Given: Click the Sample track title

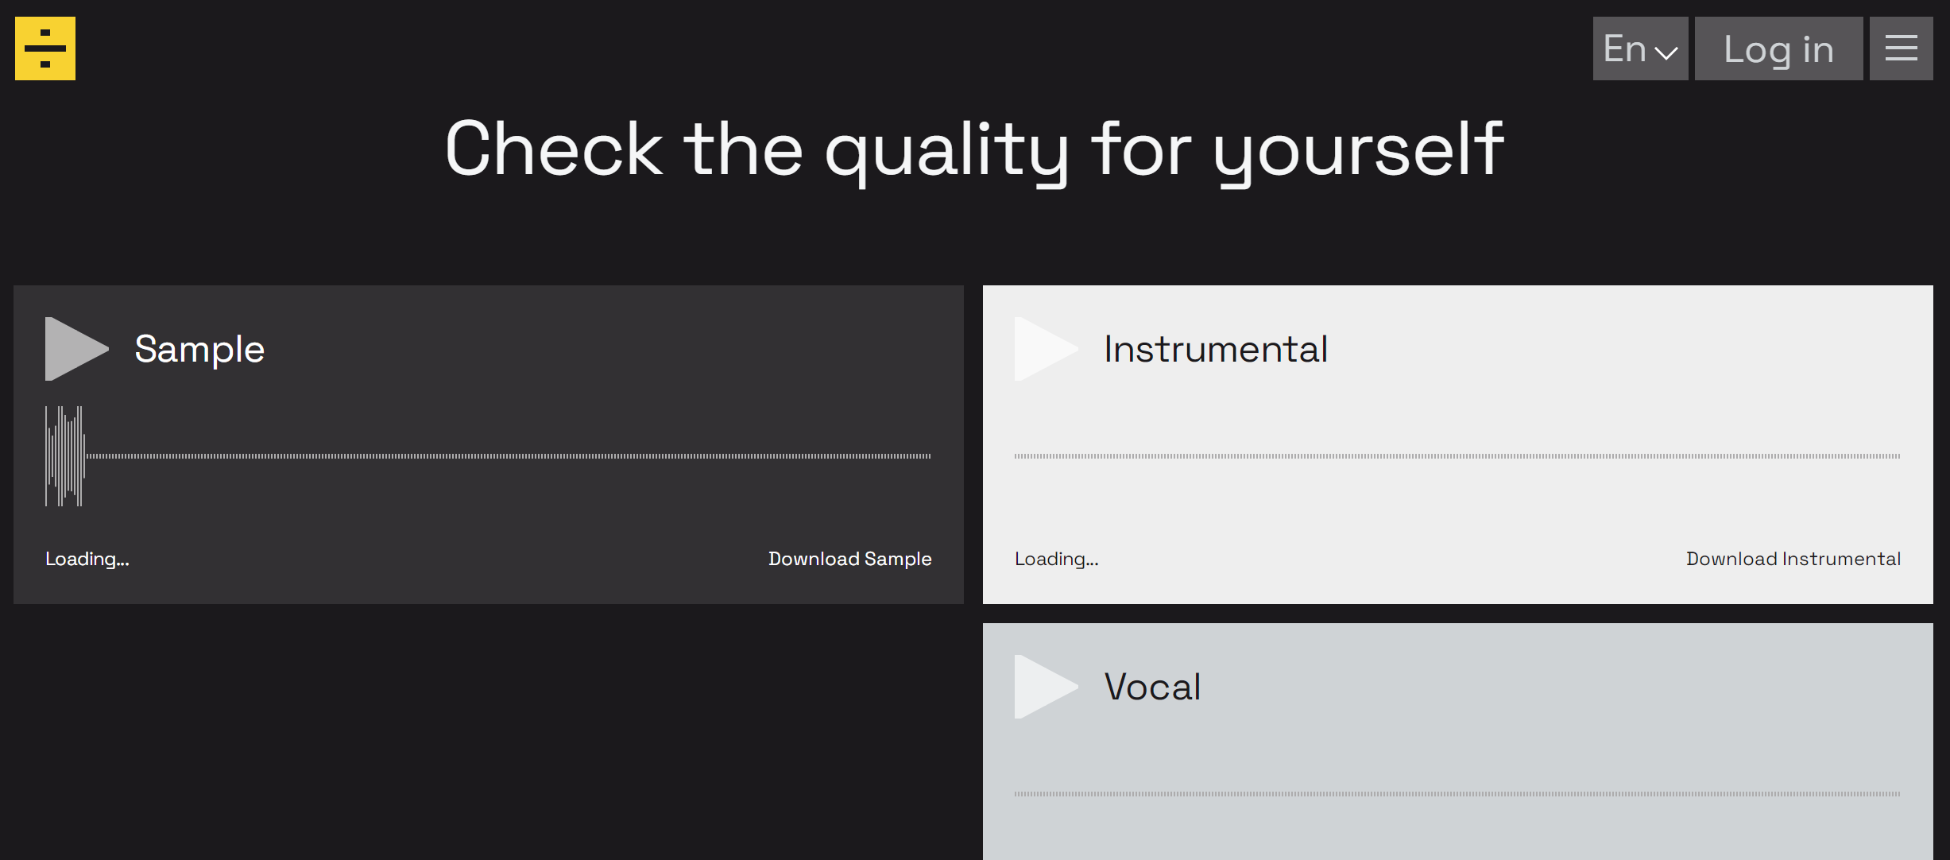Looking at the screenshot, I should pyautogui.click(x=199, y=349).
